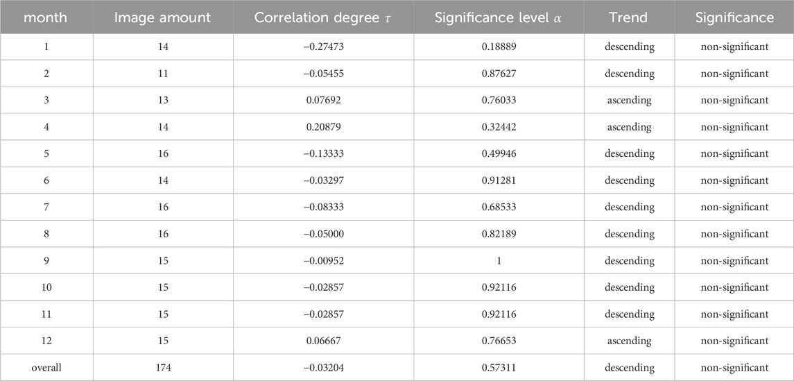Viewport: 794px width, 381px height.
Task: Select the "ascending" trend for month 3
Action: tap(629, 100)
